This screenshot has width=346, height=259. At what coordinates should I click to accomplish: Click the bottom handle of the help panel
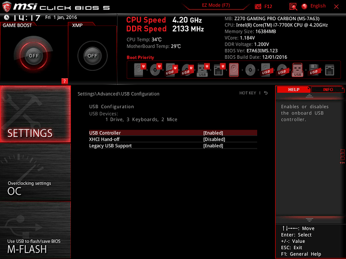(x=309, y=220)
